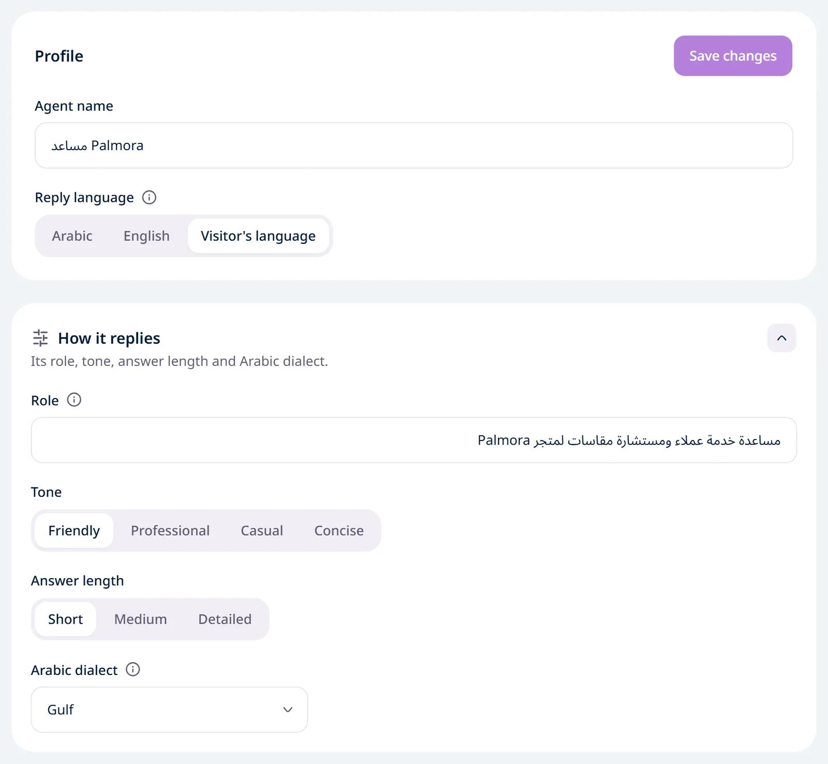
Task: Click the section description about role and tone
Action: tap(180, 361)
